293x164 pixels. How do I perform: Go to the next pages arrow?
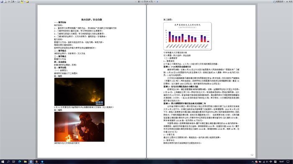point(157,2)
